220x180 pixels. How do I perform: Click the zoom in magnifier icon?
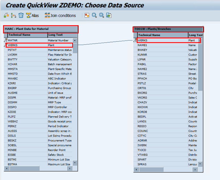pyautogui.click(x=94, y=15)
